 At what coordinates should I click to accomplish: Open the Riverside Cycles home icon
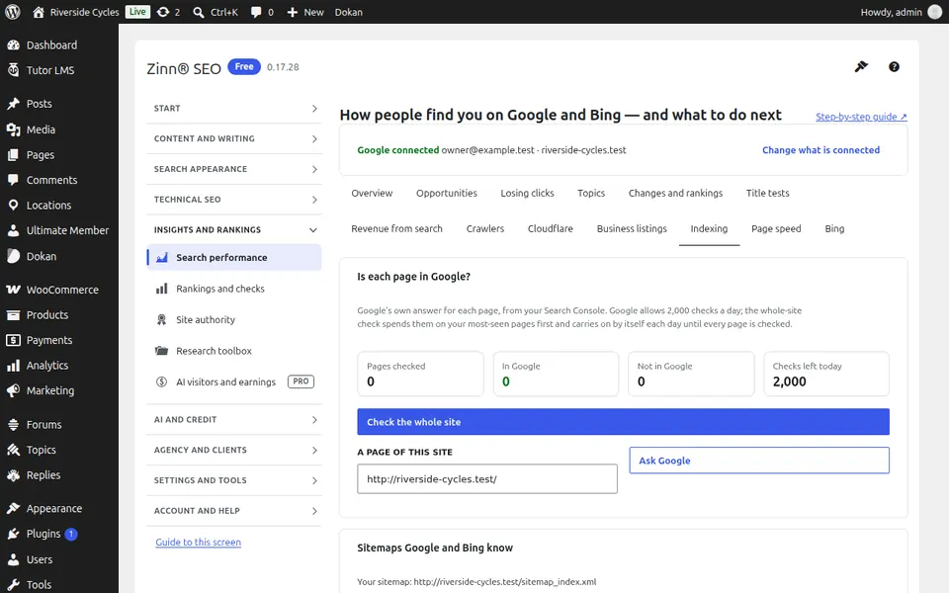pos(39,12)
